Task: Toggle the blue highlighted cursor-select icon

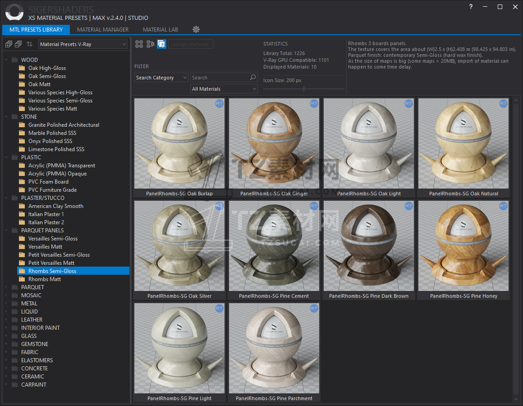Action: 162,44
